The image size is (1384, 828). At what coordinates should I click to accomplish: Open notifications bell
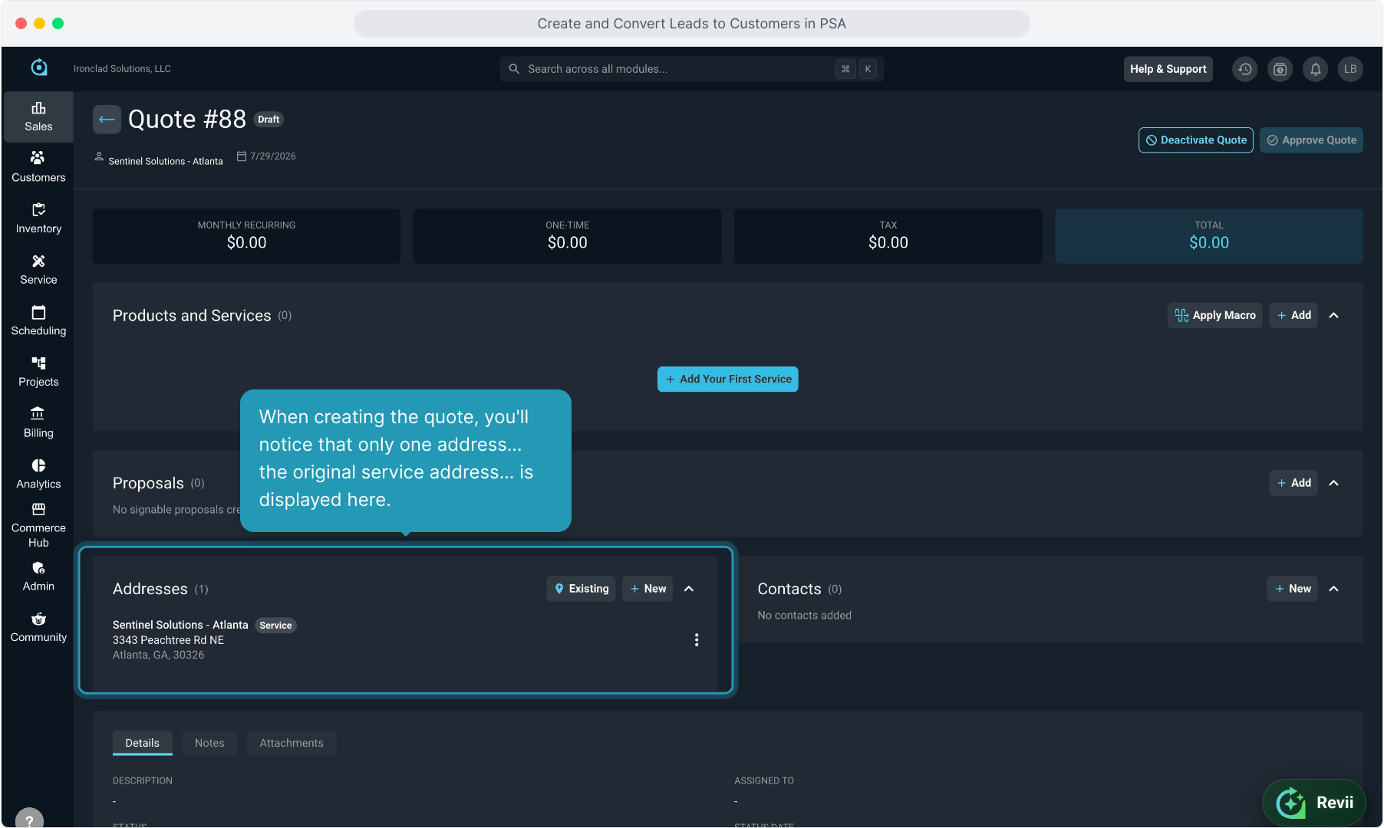1316,69
